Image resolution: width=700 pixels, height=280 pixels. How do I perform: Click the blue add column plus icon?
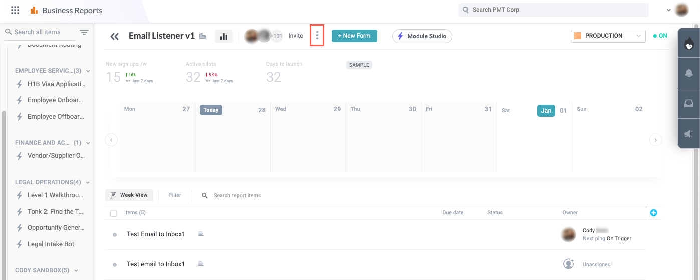(653, 213)
